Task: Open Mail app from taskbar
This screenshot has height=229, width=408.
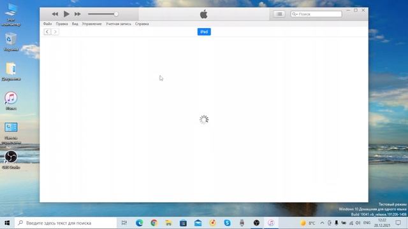Action: [198, 223]
